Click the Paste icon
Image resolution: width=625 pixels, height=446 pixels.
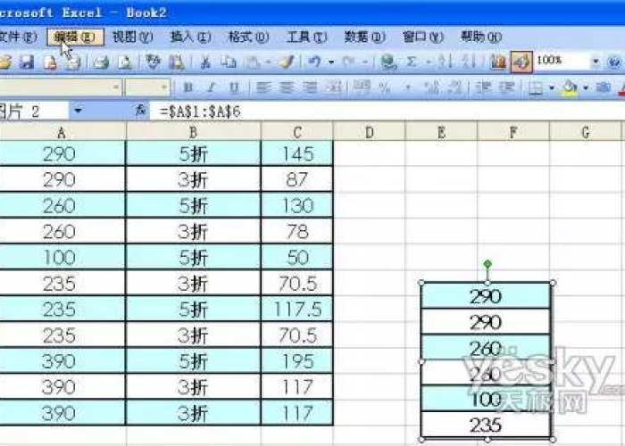click(x=253, y=62)
